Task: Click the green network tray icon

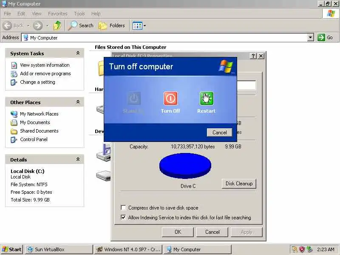Action: [x=309, y=249]
